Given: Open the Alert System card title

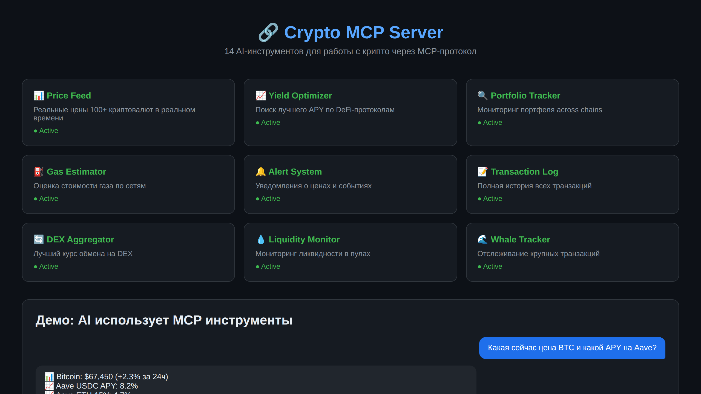Looking at the screenshot, I should pyautogui.click(x=295, y=172).
